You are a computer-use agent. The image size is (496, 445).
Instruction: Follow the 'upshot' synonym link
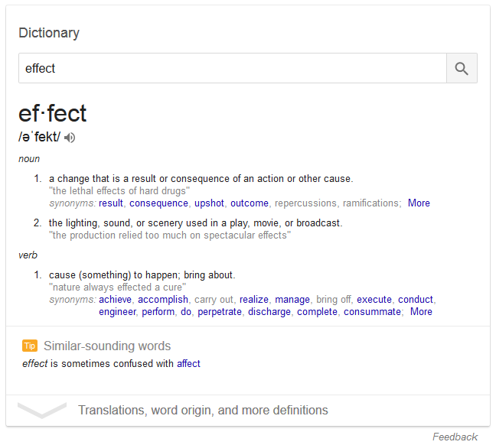tap(209, 203)
